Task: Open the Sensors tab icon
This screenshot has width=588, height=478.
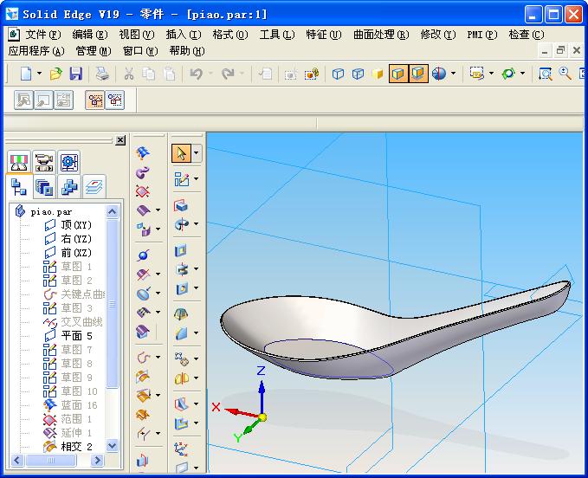Action: click(x=19, y=162)
